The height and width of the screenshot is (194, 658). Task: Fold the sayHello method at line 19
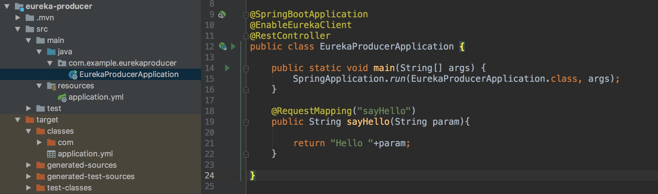pos(246,122)
